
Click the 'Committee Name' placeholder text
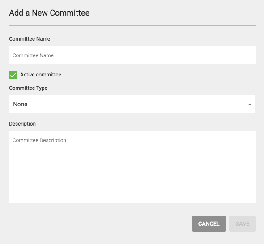click(33, 55)
